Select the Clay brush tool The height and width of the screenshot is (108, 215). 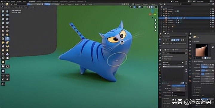3,15
